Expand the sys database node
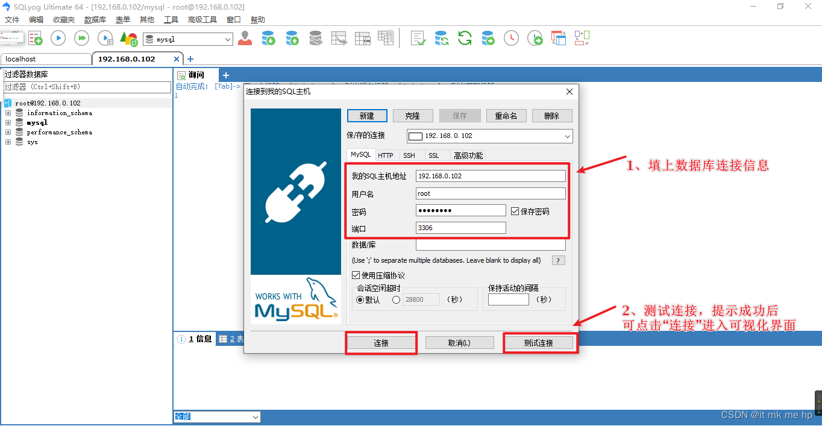Image resolution: width=822 pixels, height=426 pixels. point(8,142)
